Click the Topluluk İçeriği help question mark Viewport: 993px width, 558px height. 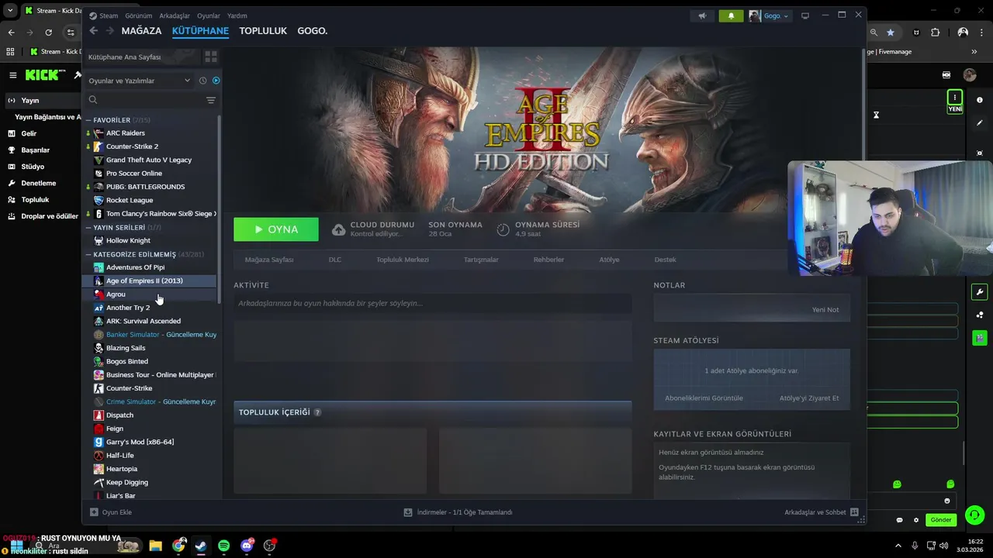point(317,412)
